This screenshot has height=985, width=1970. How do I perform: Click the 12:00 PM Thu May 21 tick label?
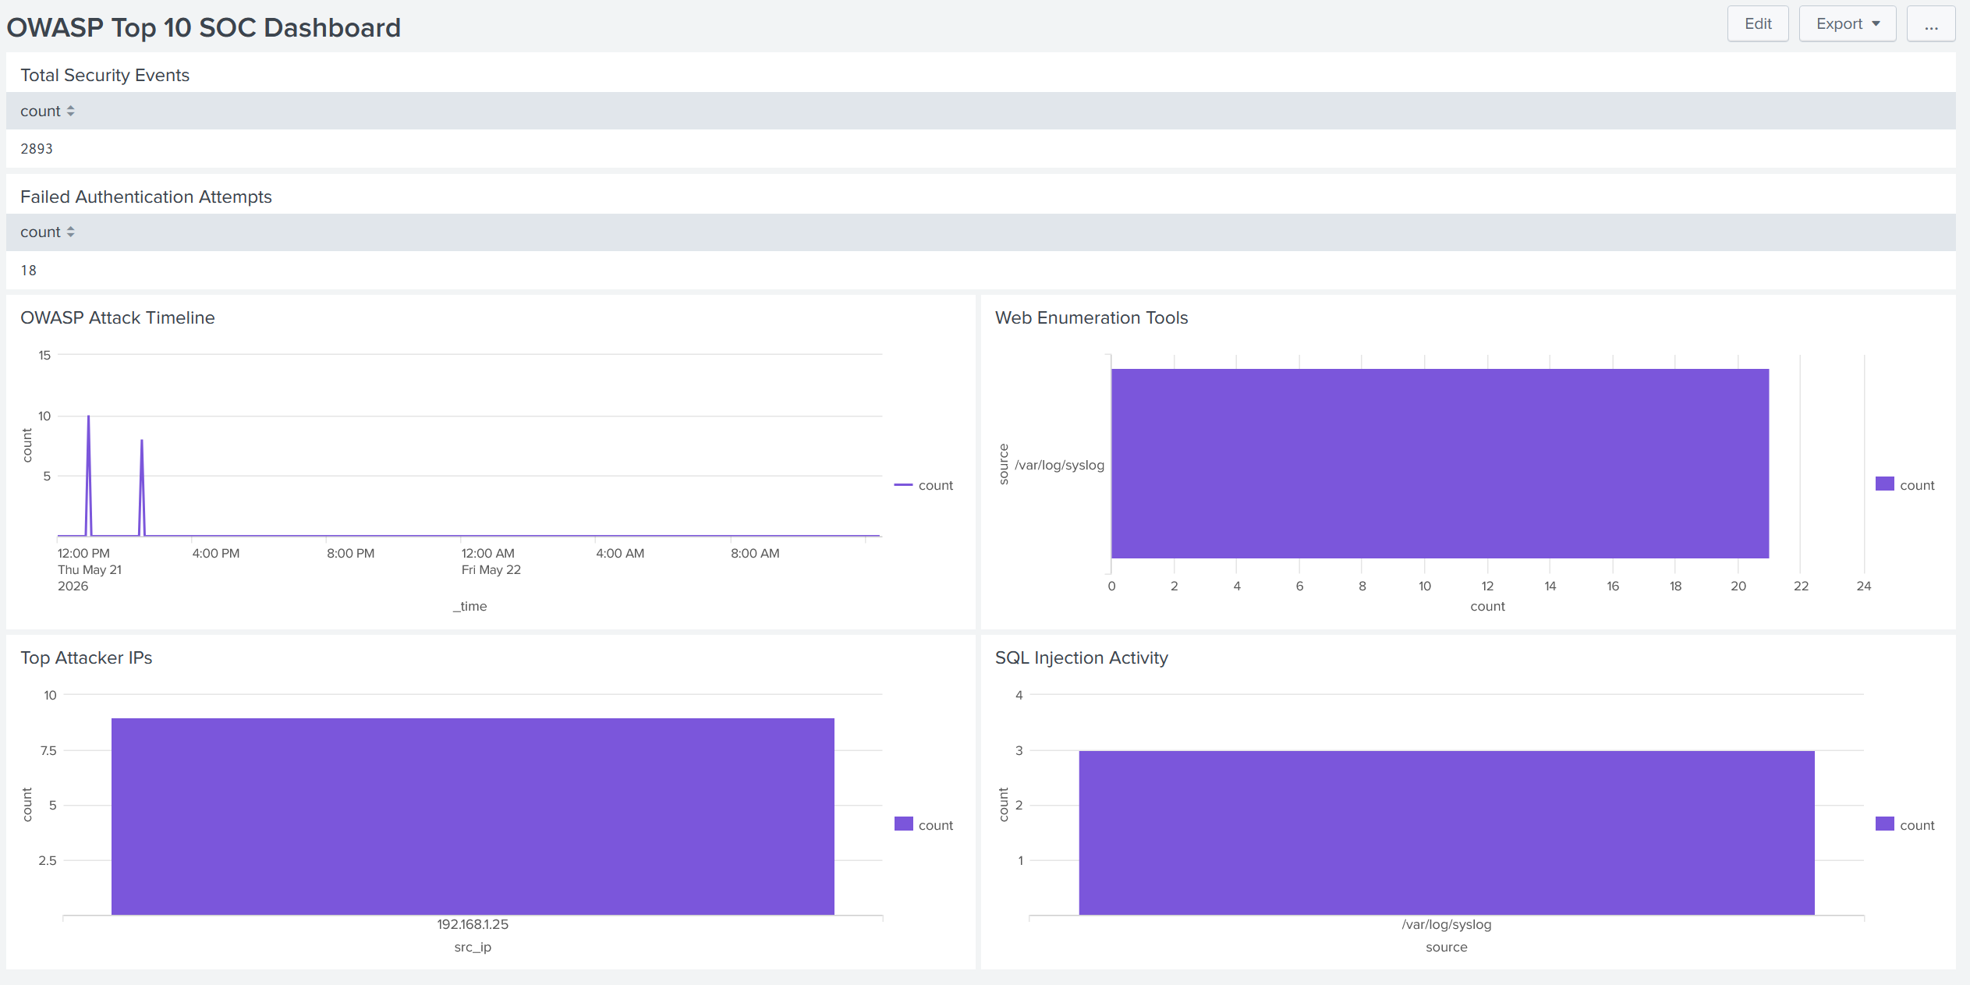pos(90,569)
